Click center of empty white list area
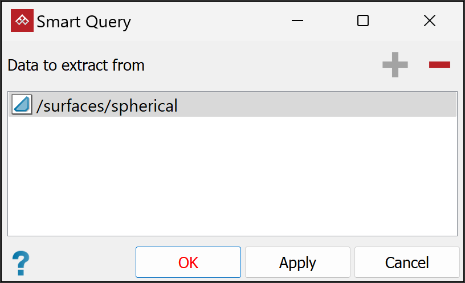Image resolution: width=465 pixels, height=283 pixels. point(232,177)
